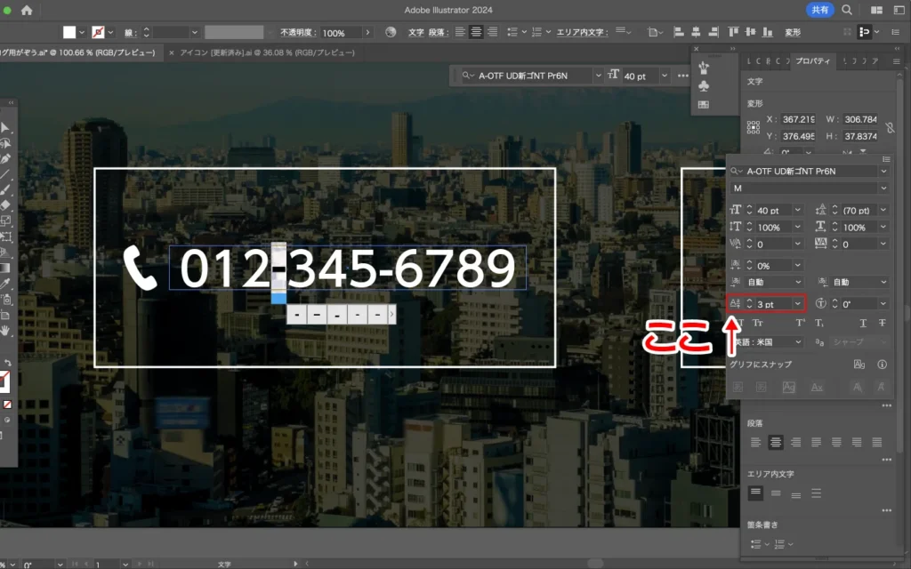This screenshot has width=911, height=569.
Task: Select the Pen tool in toolbar
Action: tap(5, 158)
